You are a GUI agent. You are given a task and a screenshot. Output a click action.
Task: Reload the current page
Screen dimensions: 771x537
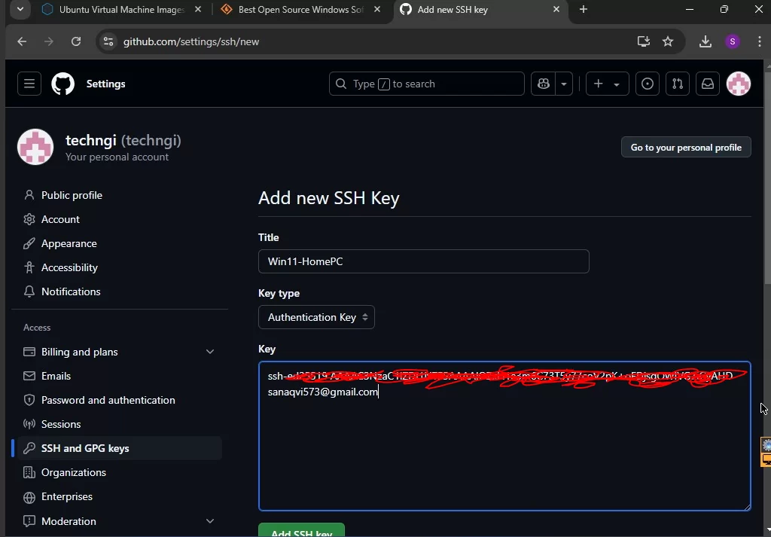[76, 41]
